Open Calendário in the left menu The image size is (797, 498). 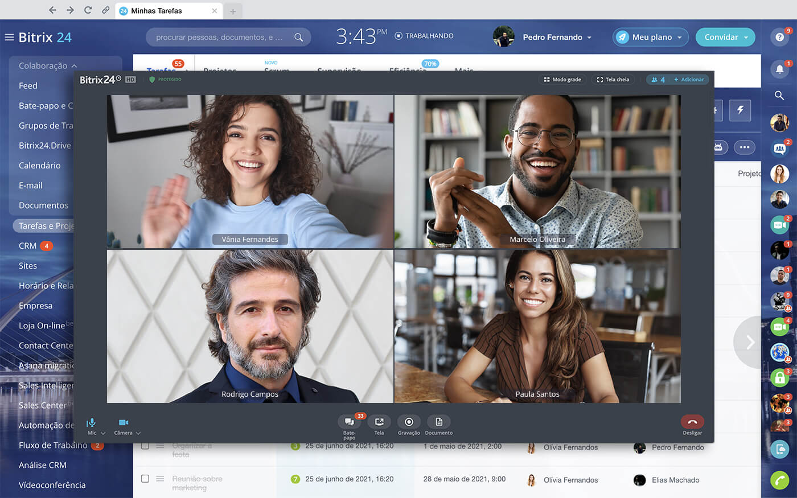pos(39,166)
